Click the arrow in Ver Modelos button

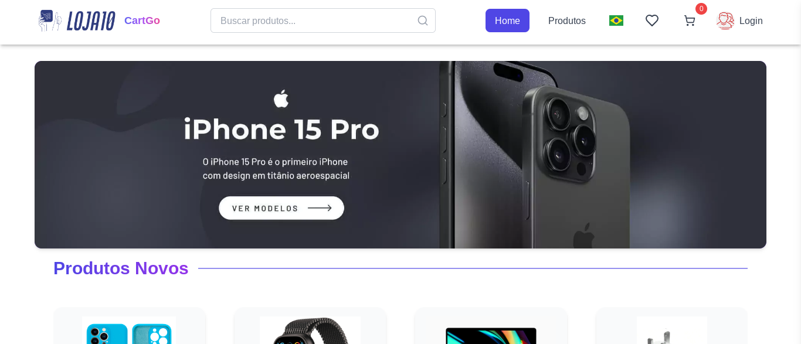pos(320,208)
